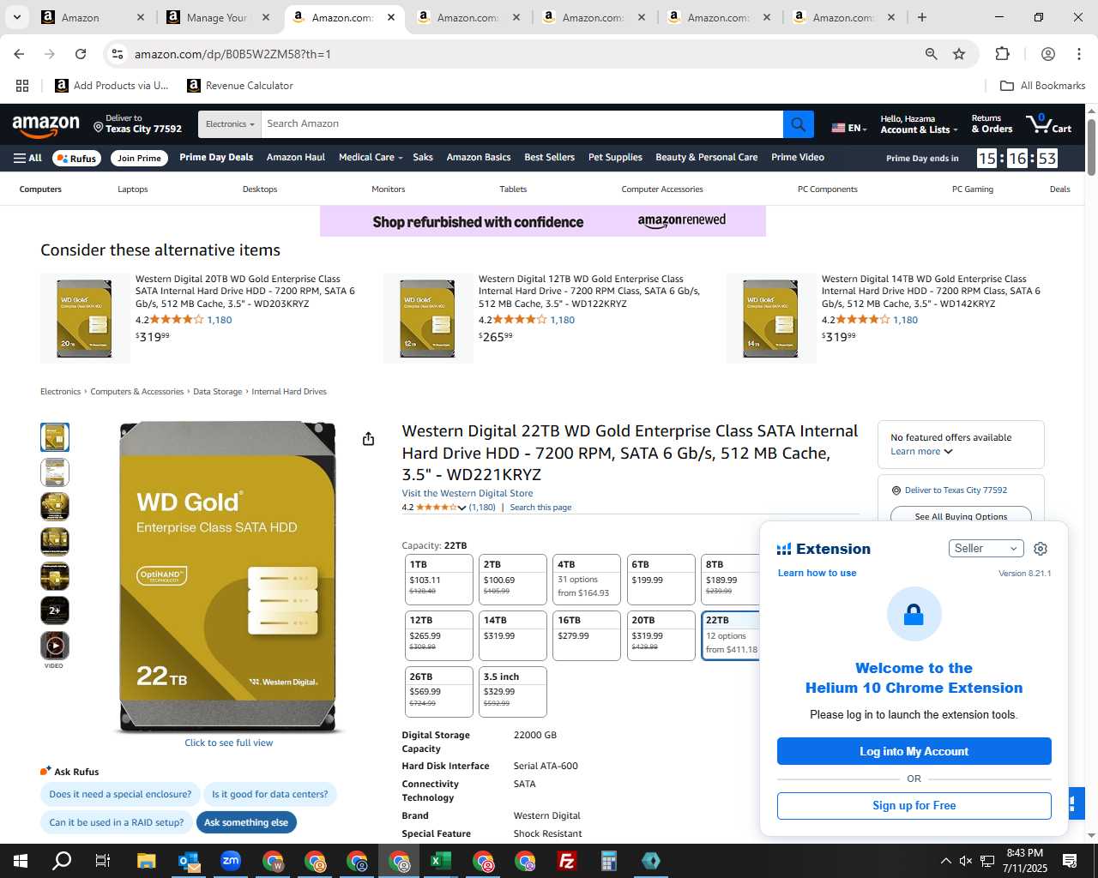
Task: Click See All Buying Options button
Action: [x=961, y=516]
